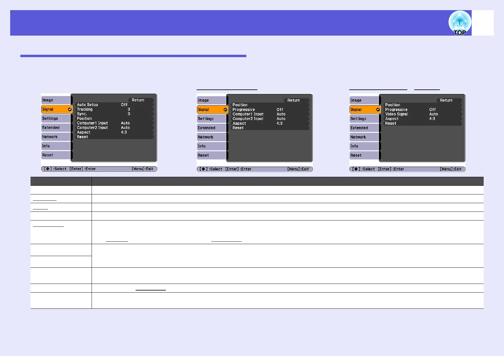Viewport: 504px width, 356px height.
Task: Open Reset tab in the Video Signal menu sidebar
Action: pos(364,156)
